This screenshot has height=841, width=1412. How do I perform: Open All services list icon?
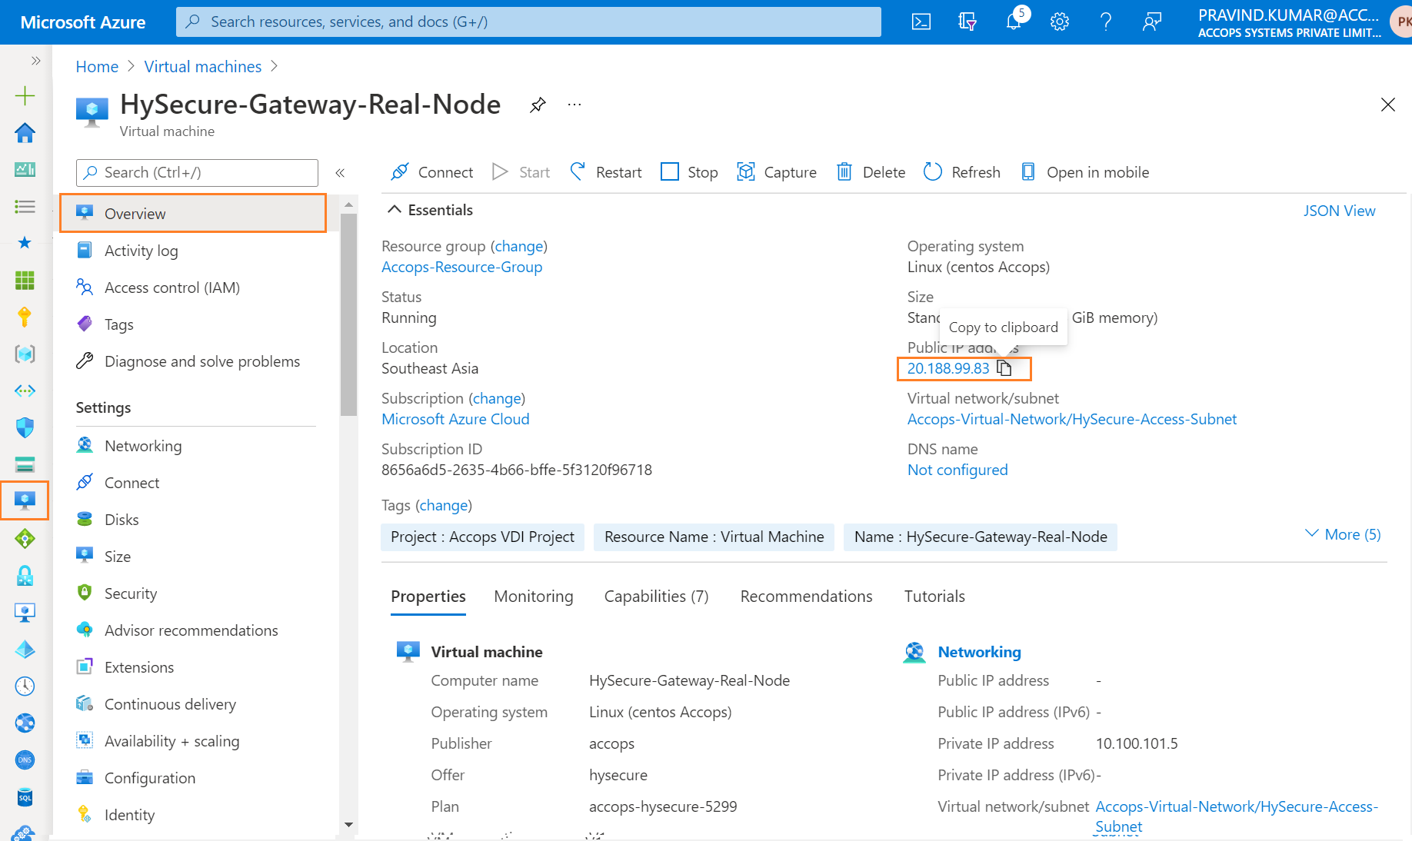pos(25,206)
